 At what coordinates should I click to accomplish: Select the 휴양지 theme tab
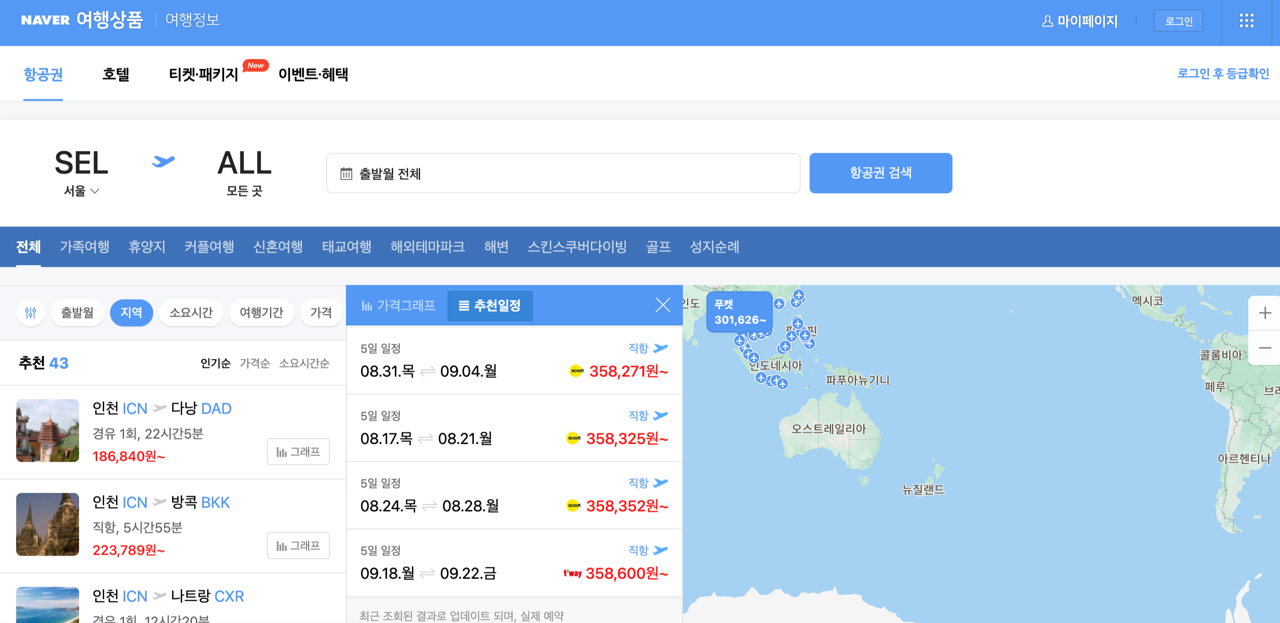coord(146,247)
